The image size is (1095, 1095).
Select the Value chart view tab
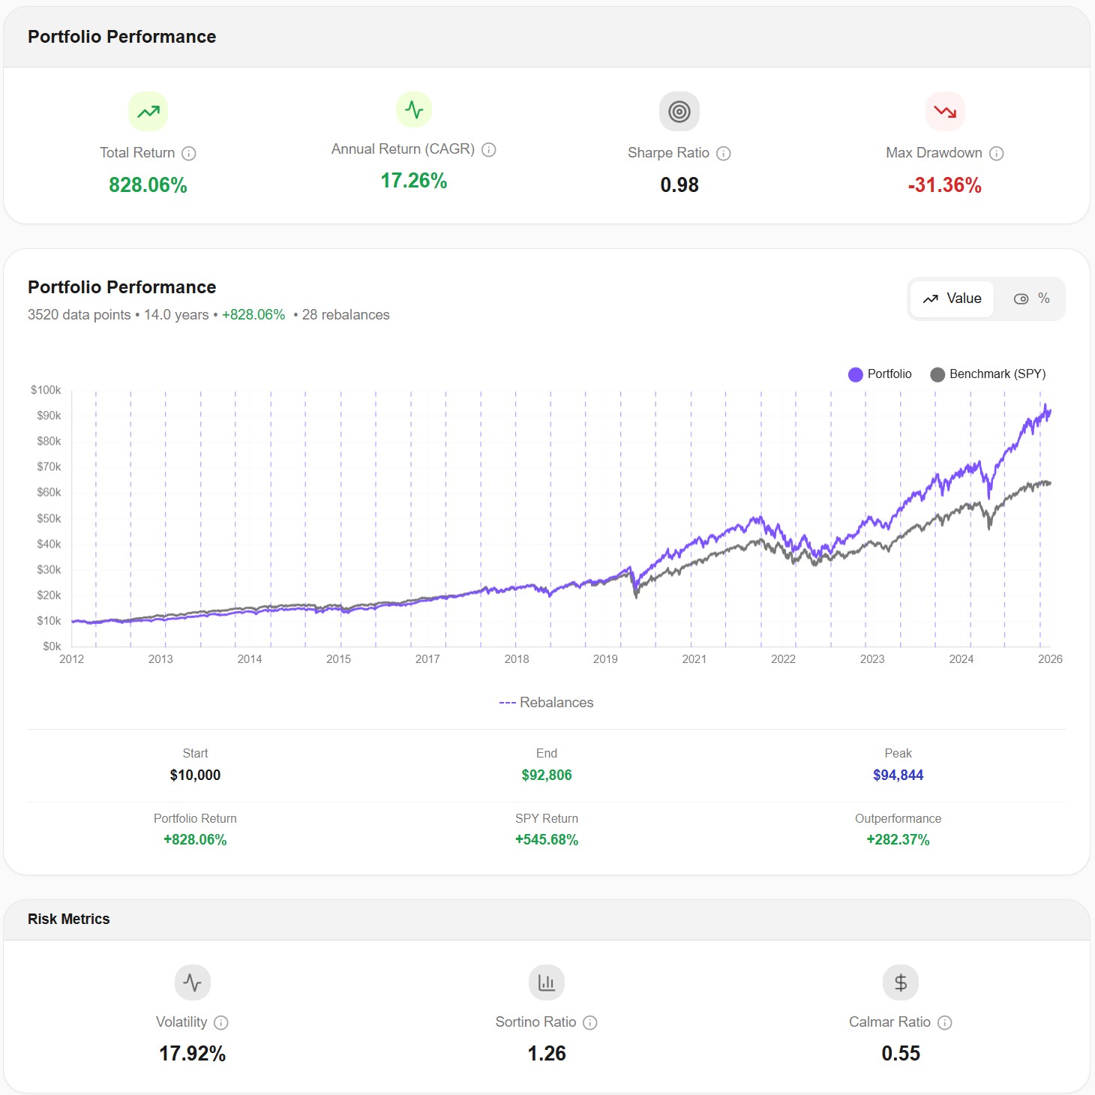(951, 298)
